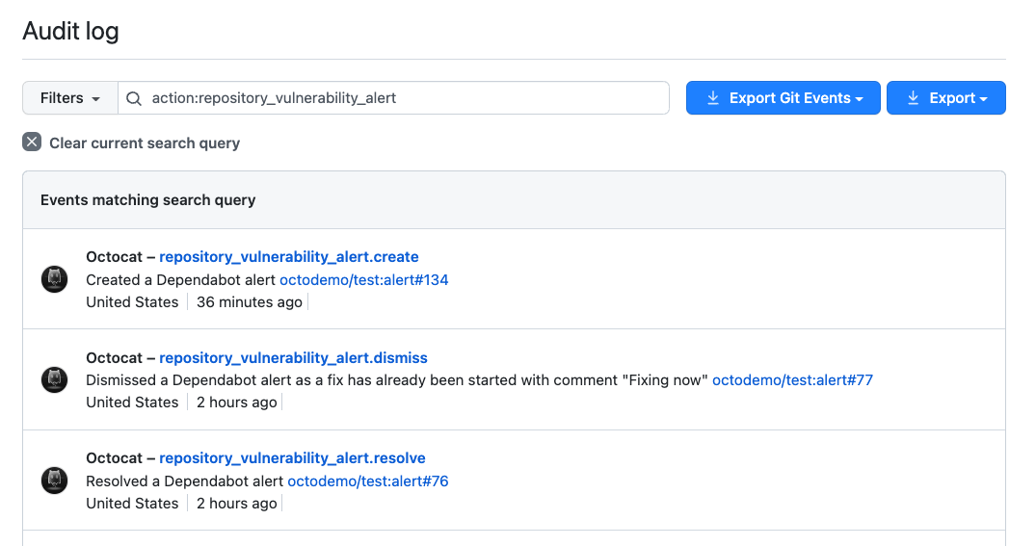The width and height of the screenshot is (1036, 546).
Task: Click United States in the dismiss event
Action: [132, 403]
